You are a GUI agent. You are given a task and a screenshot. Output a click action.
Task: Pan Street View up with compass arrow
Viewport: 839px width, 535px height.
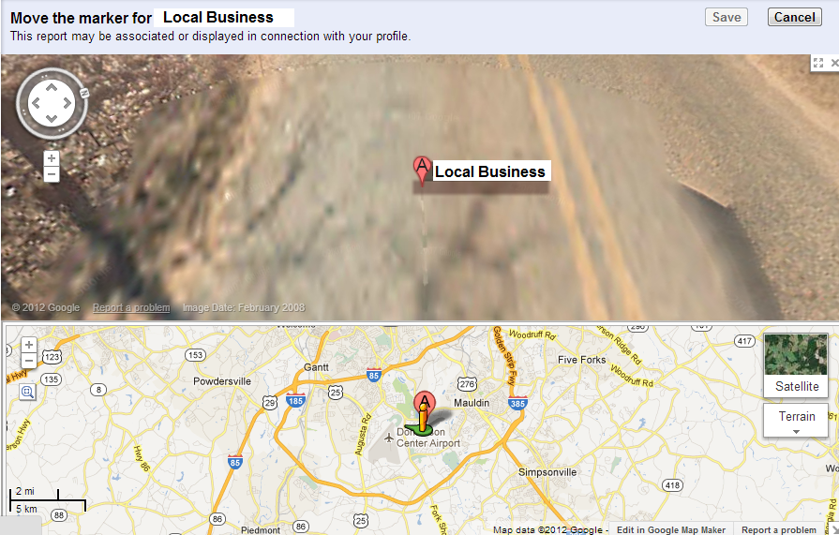tap(52, 88)
